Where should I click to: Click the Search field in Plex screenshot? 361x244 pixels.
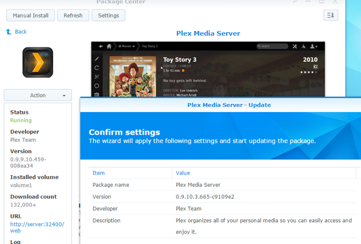(272, 46)
